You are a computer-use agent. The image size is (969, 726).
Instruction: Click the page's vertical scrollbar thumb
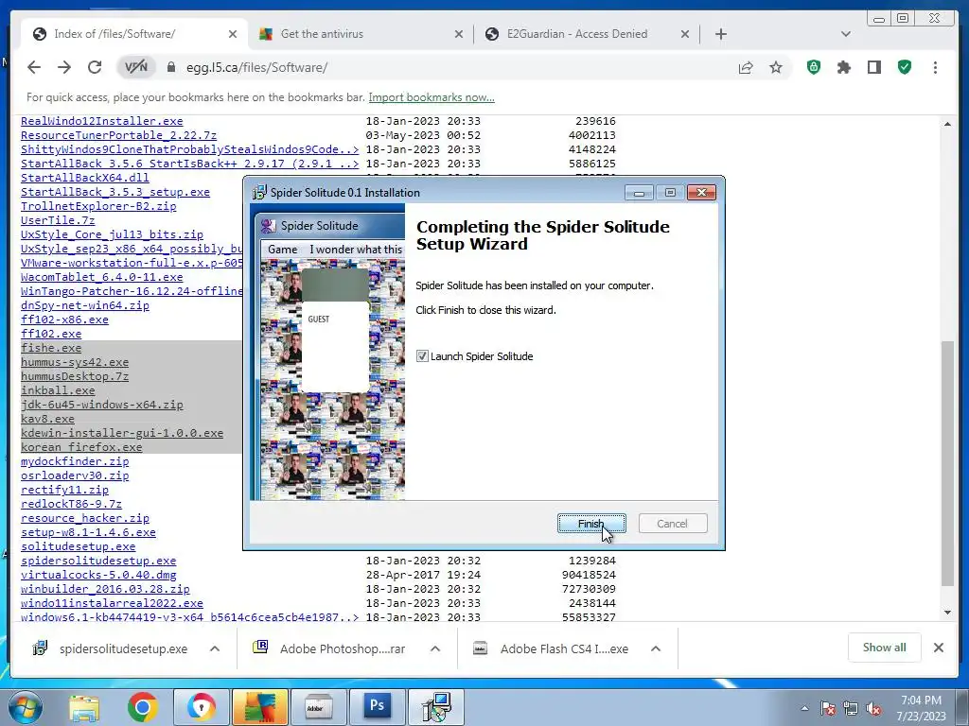point(946,463)
